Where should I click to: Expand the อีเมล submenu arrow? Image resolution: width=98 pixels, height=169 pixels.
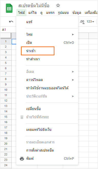[x=73, y=72]
